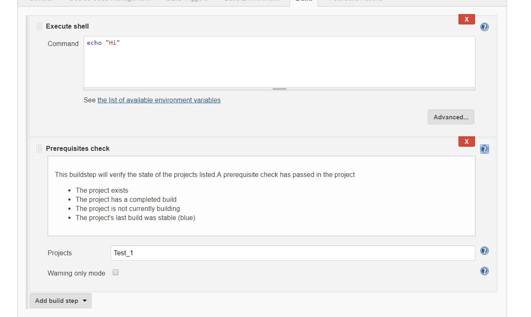This screenshot has width=531, height=317.
Task: Click the Advanced... button
Action: 451,117
